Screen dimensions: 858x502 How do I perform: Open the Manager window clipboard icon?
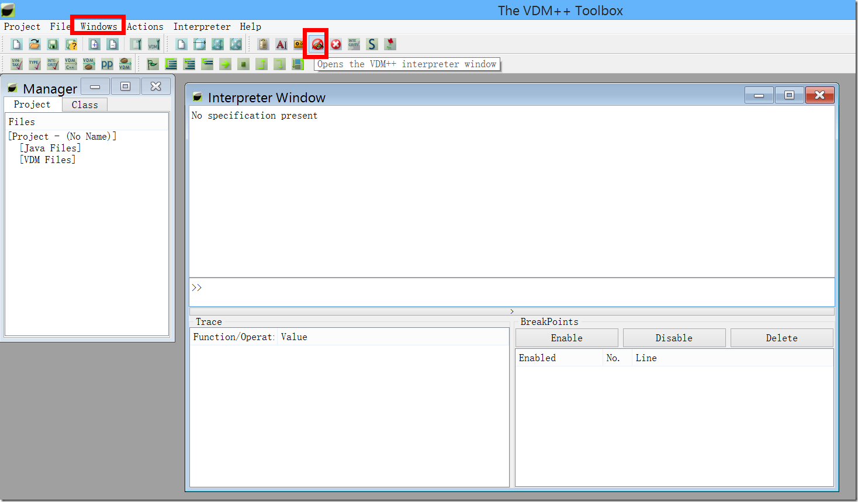pos(263,44)
